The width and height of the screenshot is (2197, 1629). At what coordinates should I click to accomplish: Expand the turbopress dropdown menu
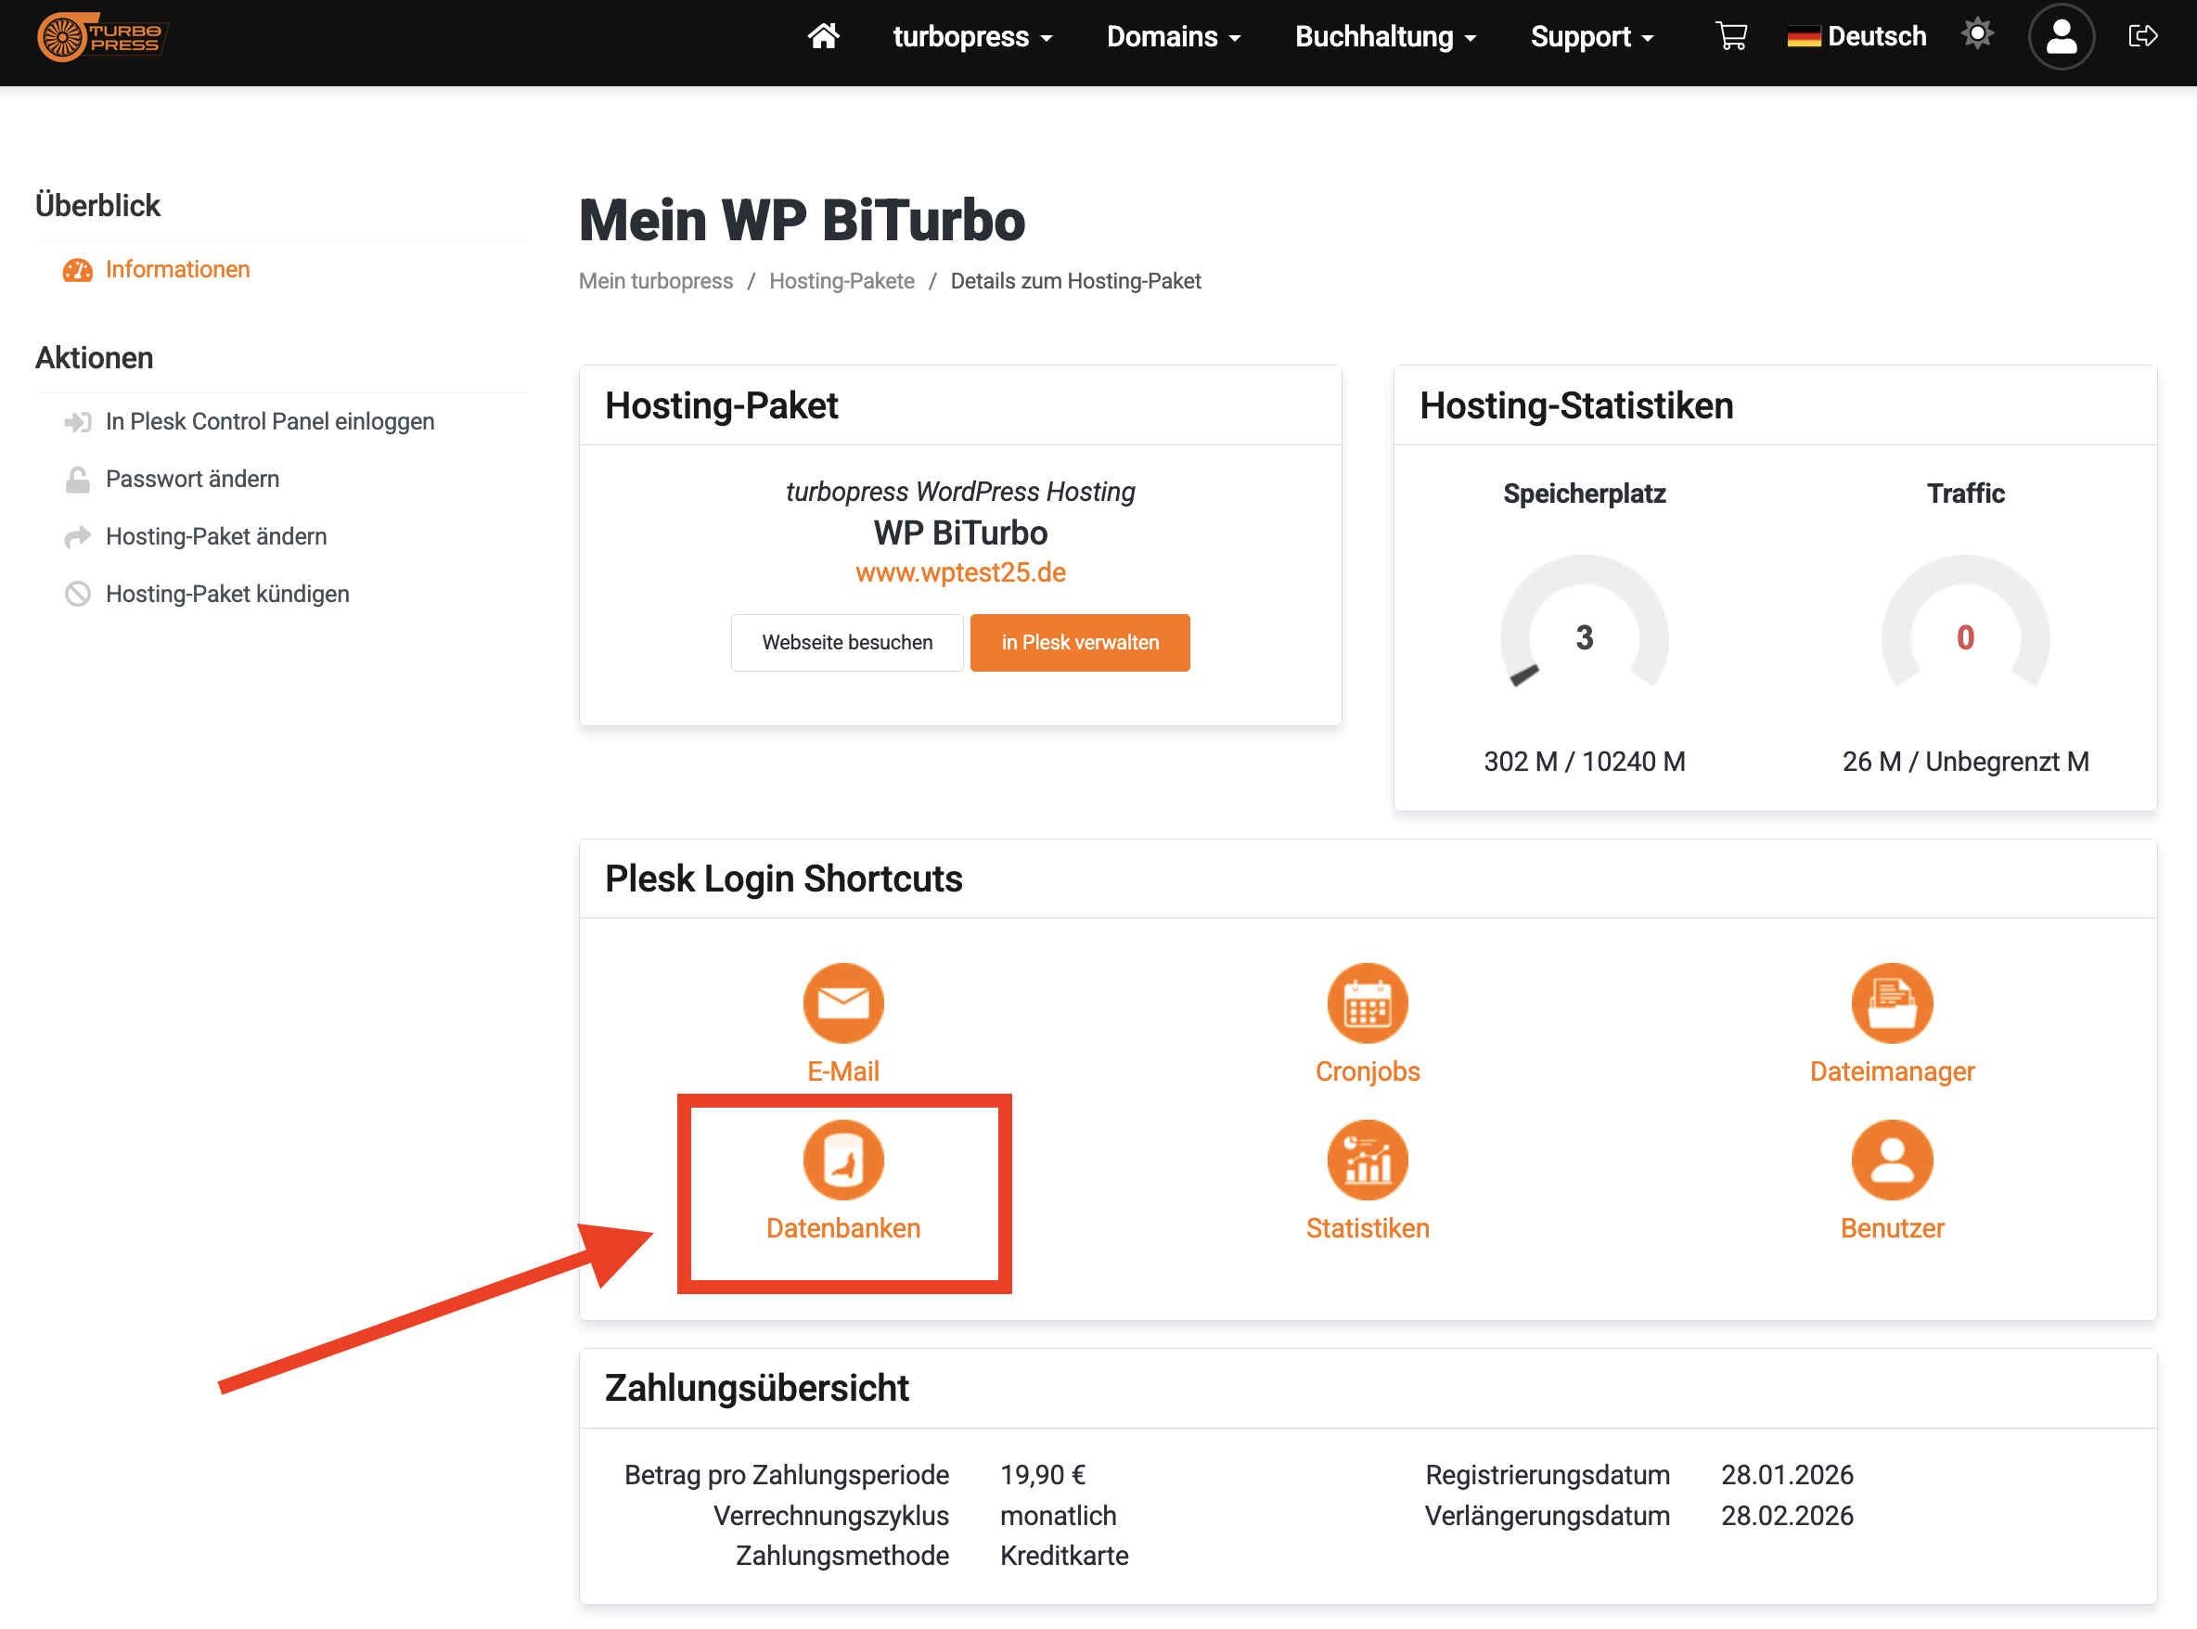(x=972, y=36)
